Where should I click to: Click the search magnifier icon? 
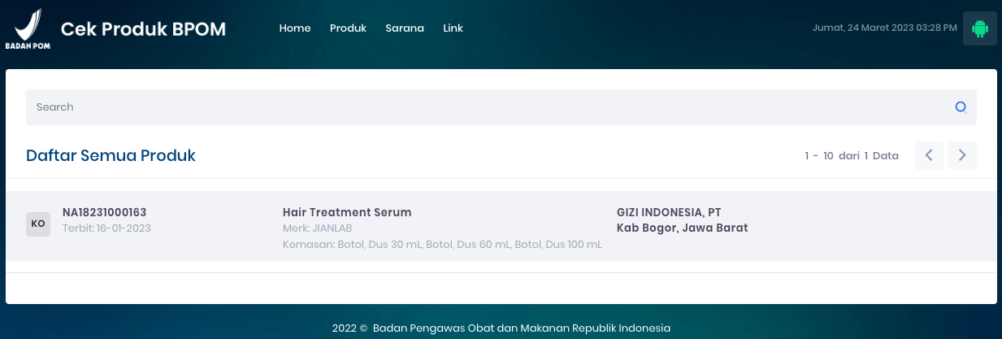point(961,107)
